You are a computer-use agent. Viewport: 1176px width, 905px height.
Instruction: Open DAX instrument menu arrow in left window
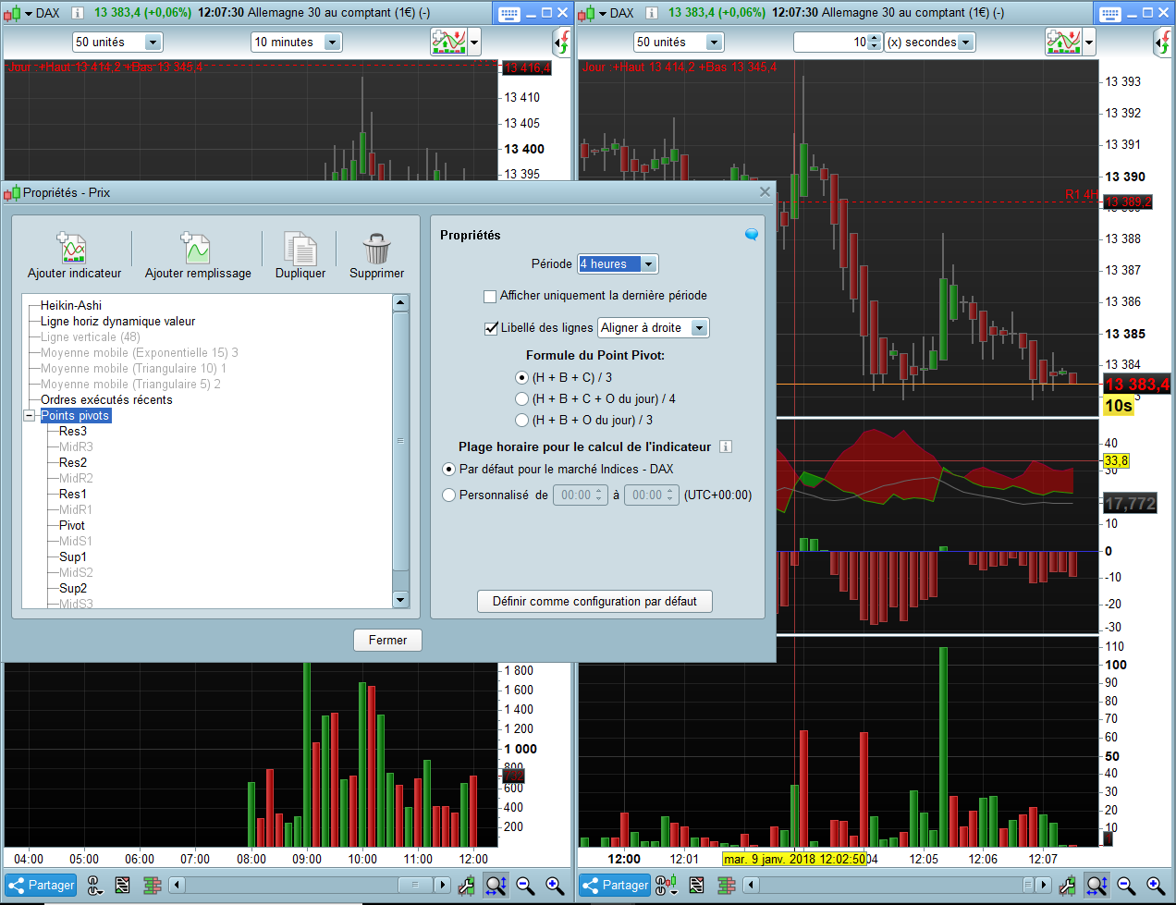[29, 13]
